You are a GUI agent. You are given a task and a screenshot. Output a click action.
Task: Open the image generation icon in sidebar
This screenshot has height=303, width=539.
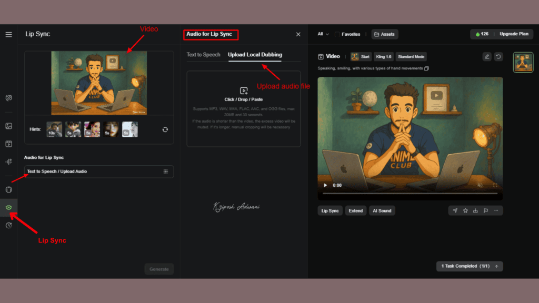(x=8, y=125)
